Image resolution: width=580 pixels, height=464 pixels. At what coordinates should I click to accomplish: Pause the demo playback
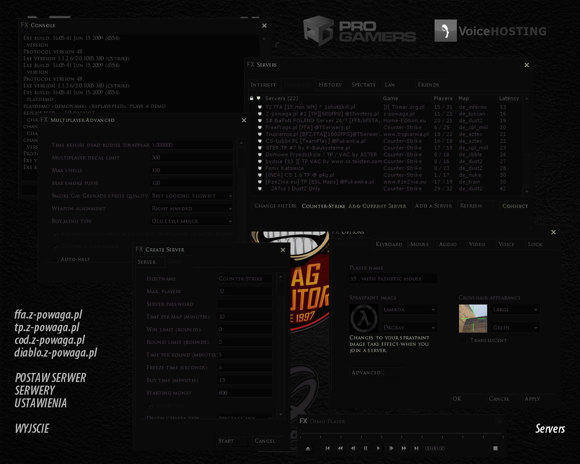pos(366,448)
